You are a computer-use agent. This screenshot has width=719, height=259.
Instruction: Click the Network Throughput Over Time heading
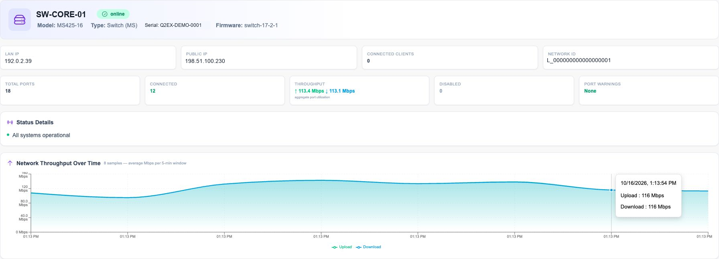(59, 163)
